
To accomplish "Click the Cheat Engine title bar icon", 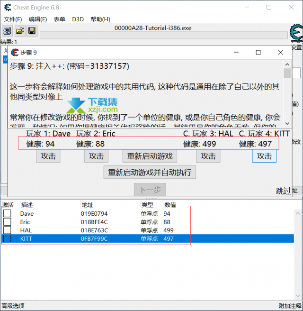I will (8, 7).
